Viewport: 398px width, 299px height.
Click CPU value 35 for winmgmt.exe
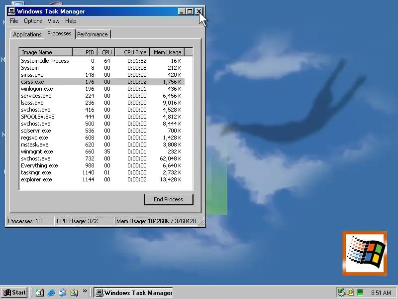[107, 151]
